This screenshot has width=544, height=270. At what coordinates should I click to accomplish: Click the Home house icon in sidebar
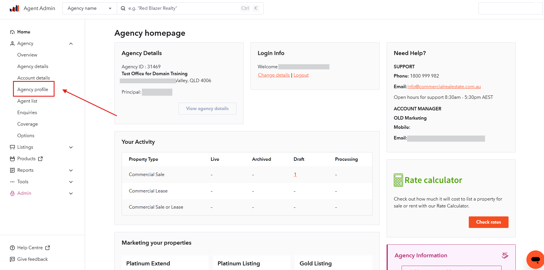[x=12, y=32]
